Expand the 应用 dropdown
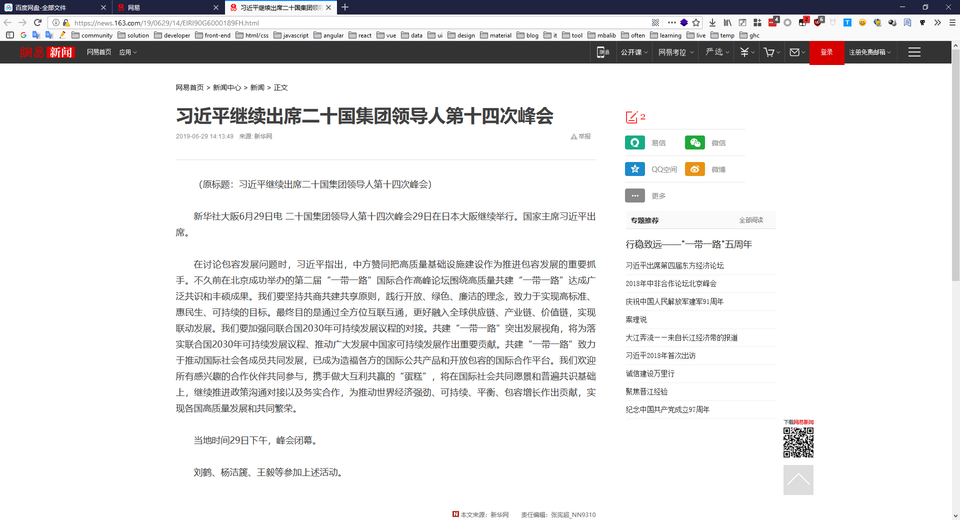The height and width of the screenshot is (520, 960). pos(128,52)
